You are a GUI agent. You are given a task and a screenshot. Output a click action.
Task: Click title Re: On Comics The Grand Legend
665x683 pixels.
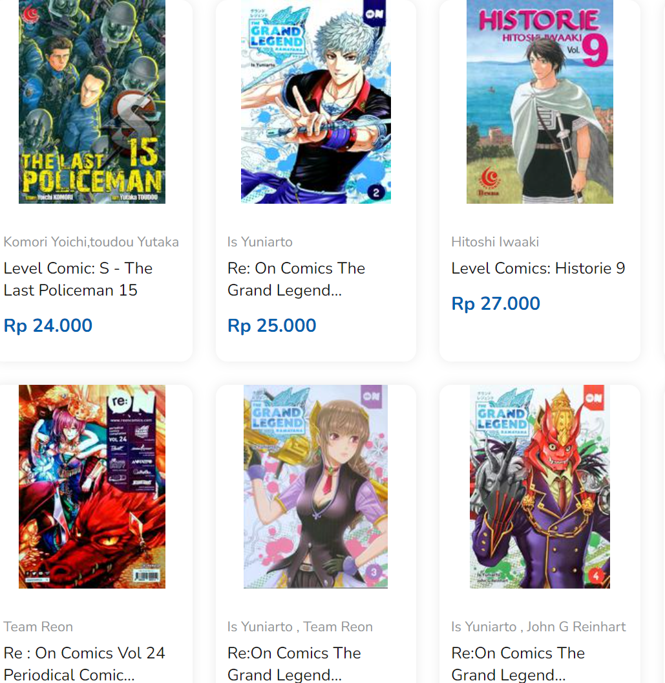pos(296,279)
